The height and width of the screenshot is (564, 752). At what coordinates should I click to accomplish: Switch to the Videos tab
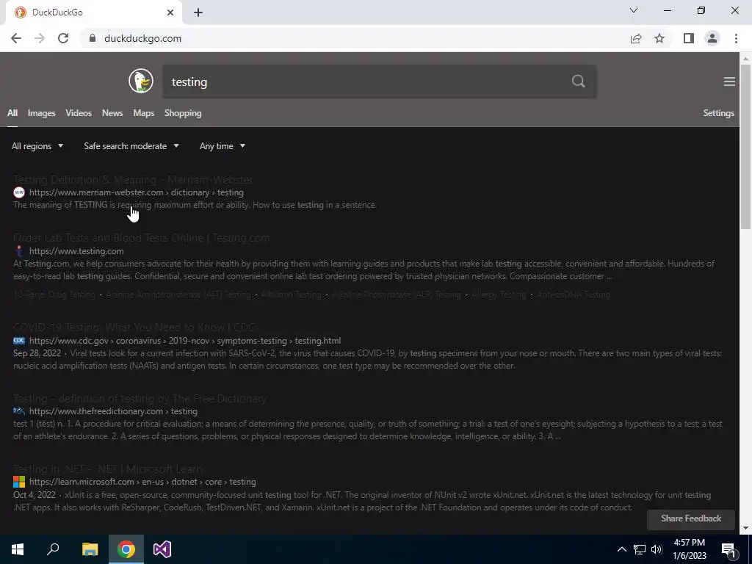coord(79,113)
